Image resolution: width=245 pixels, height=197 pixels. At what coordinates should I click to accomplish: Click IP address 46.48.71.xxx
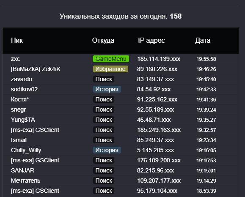point(154,120)
